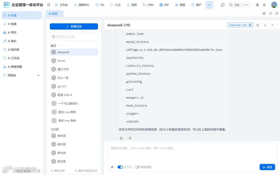Open the 一个可以查询天... conversation
This screenshot has height=175, width=280.
[x=74, y=104]
